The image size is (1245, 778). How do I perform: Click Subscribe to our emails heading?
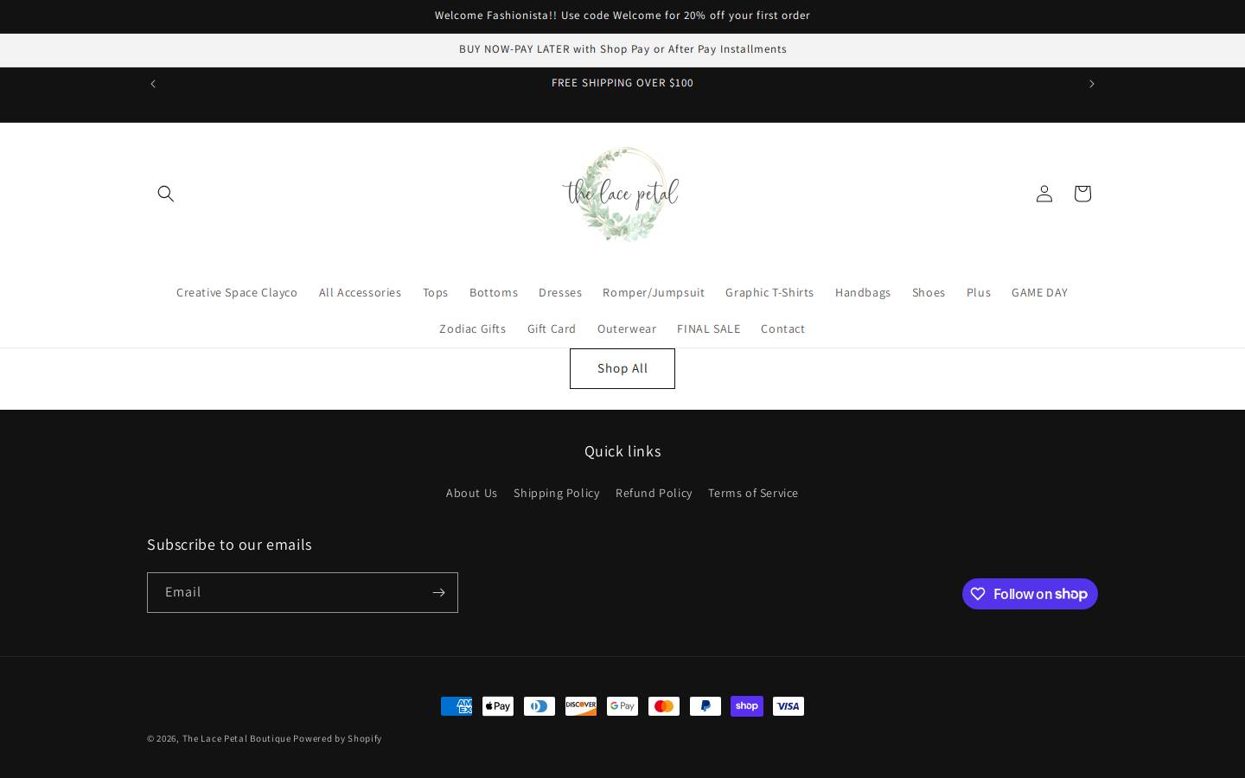pos(229,545)
